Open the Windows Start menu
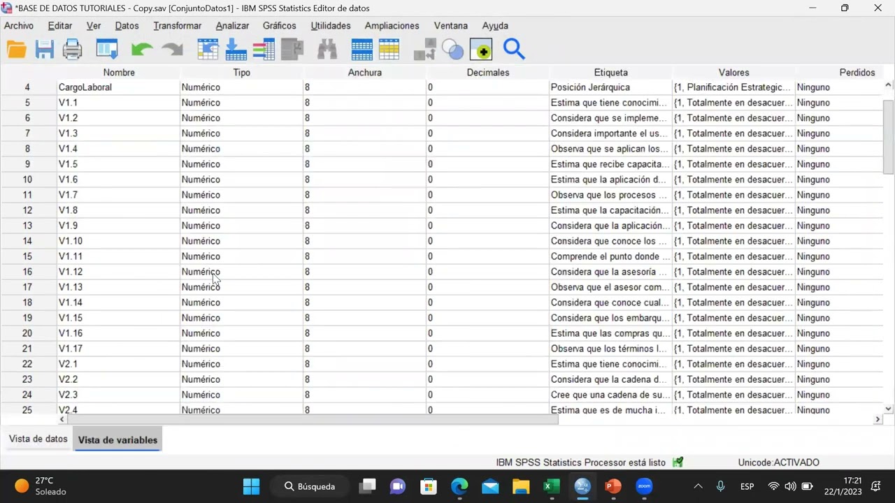The image size is (895, 503). click(x=251, y=486)
